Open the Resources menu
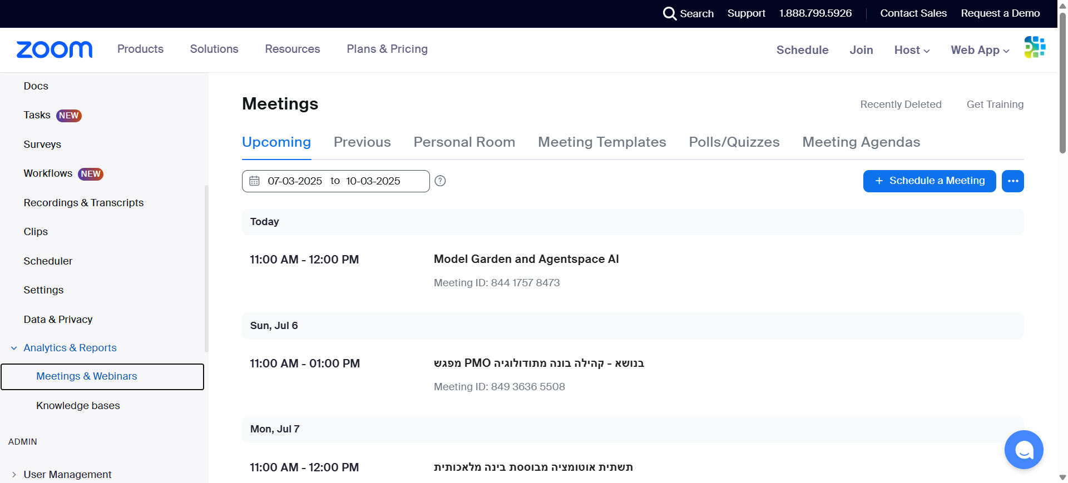The width and height of the screenshot is (1068, 483). tap(293, 49)
